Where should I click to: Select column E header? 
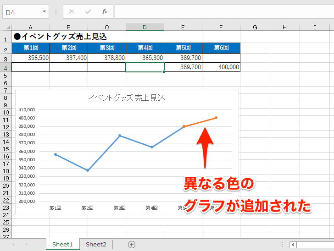[x=183, y=27]
